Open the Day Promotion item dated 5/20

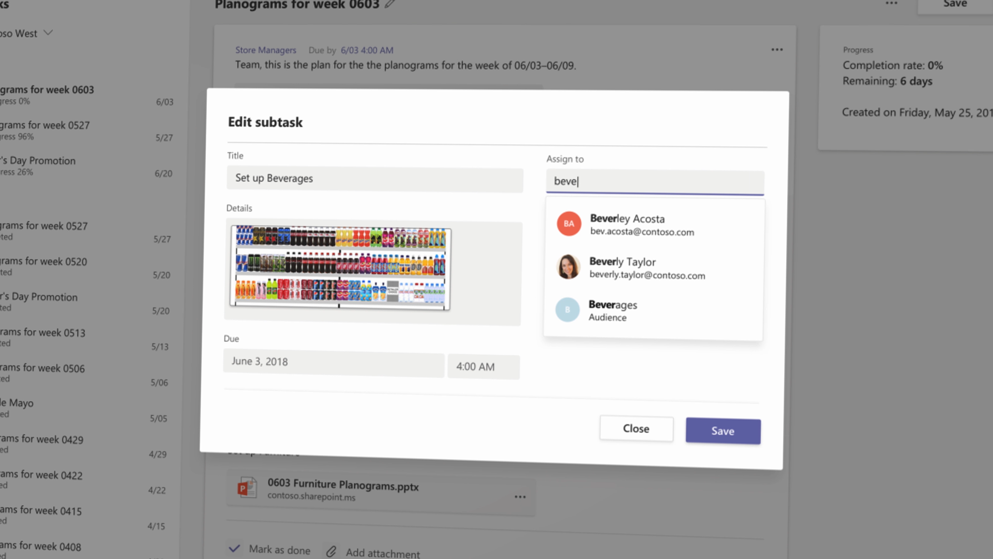(x=86, y=303)
